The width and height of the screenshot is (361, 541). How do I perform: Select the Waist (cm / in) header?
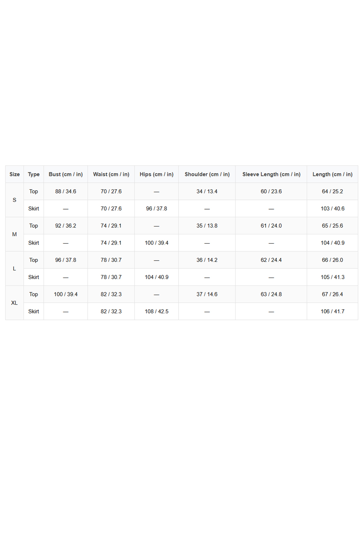point(111,174)
